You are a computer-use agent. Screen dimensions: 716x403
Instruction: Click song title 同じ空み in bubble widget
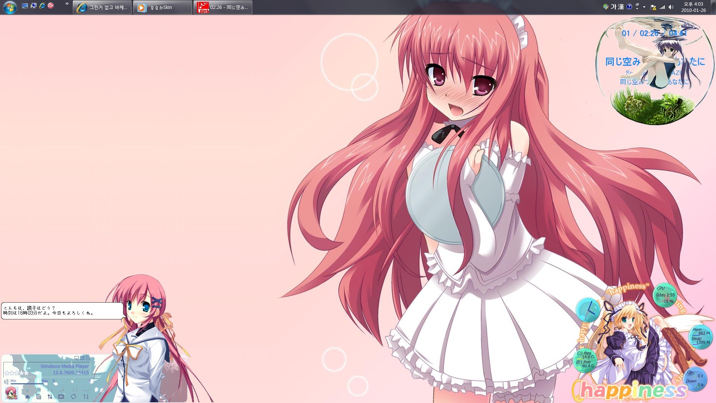tap(623, 62)
